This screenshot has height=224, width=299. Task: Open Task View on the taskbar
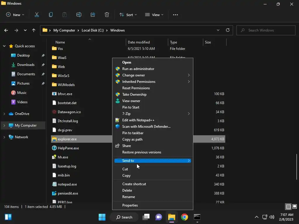pos(146,217)
